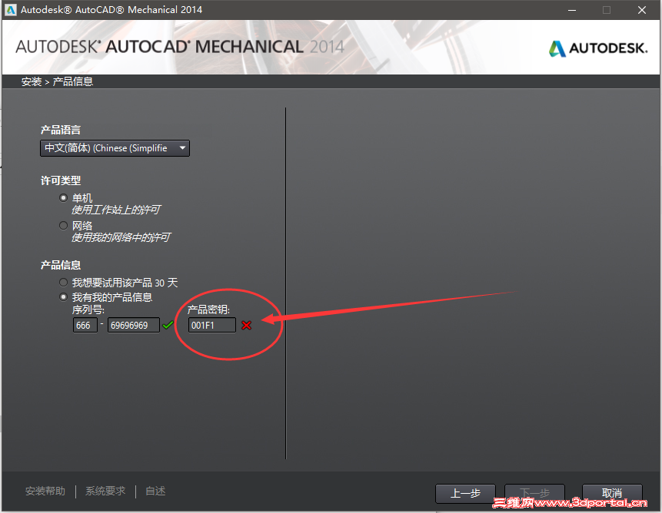Click the 产品信息 section heading

click(x=61, y=265)
